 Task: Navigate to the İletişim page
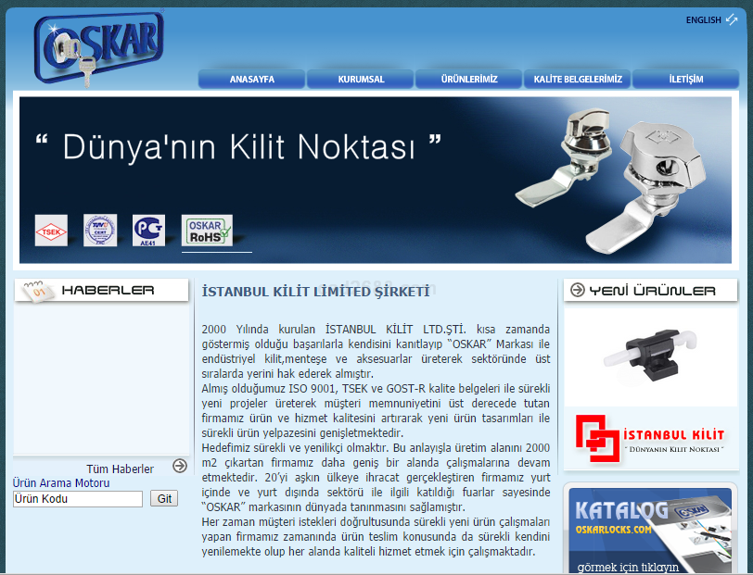[x=685, y=80]
